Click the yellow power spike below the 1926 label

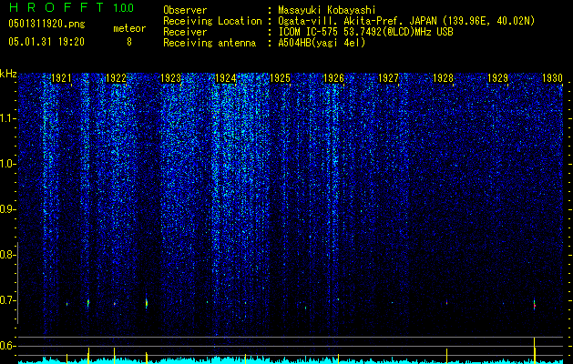click(338, 359)
